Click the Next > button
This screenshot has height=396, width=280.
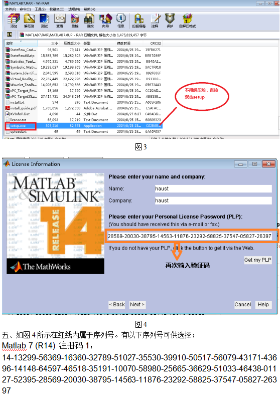(x=137, y=305)
